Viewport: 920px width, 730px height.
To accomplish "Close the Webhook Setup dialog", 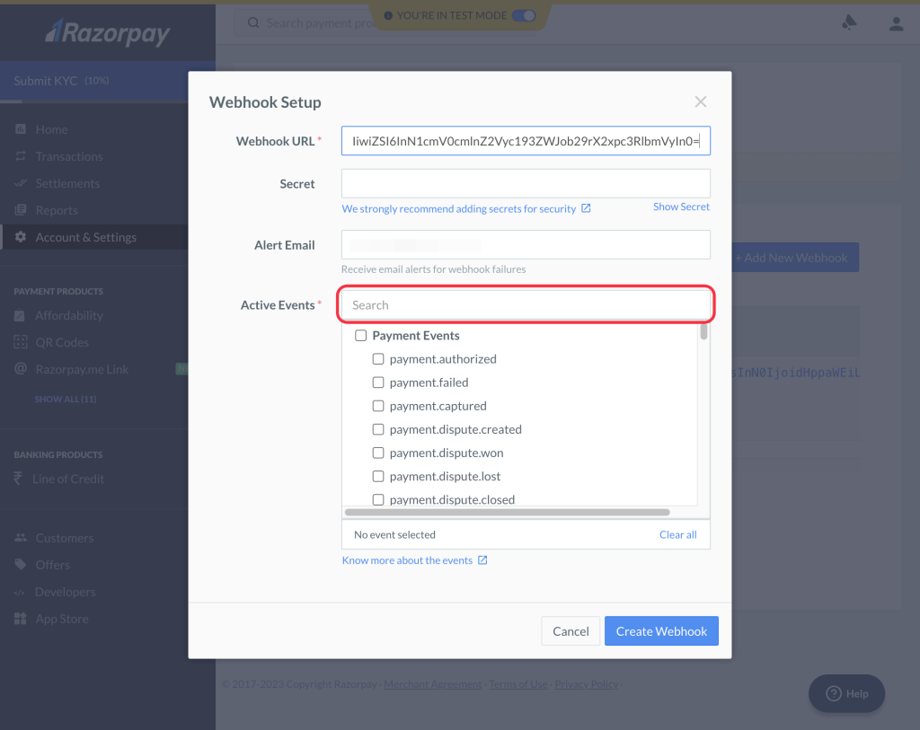I will 701,102.
